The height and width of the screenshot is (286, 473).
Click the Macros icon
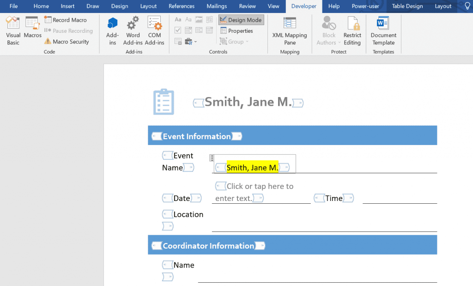[x=32, y=30]
